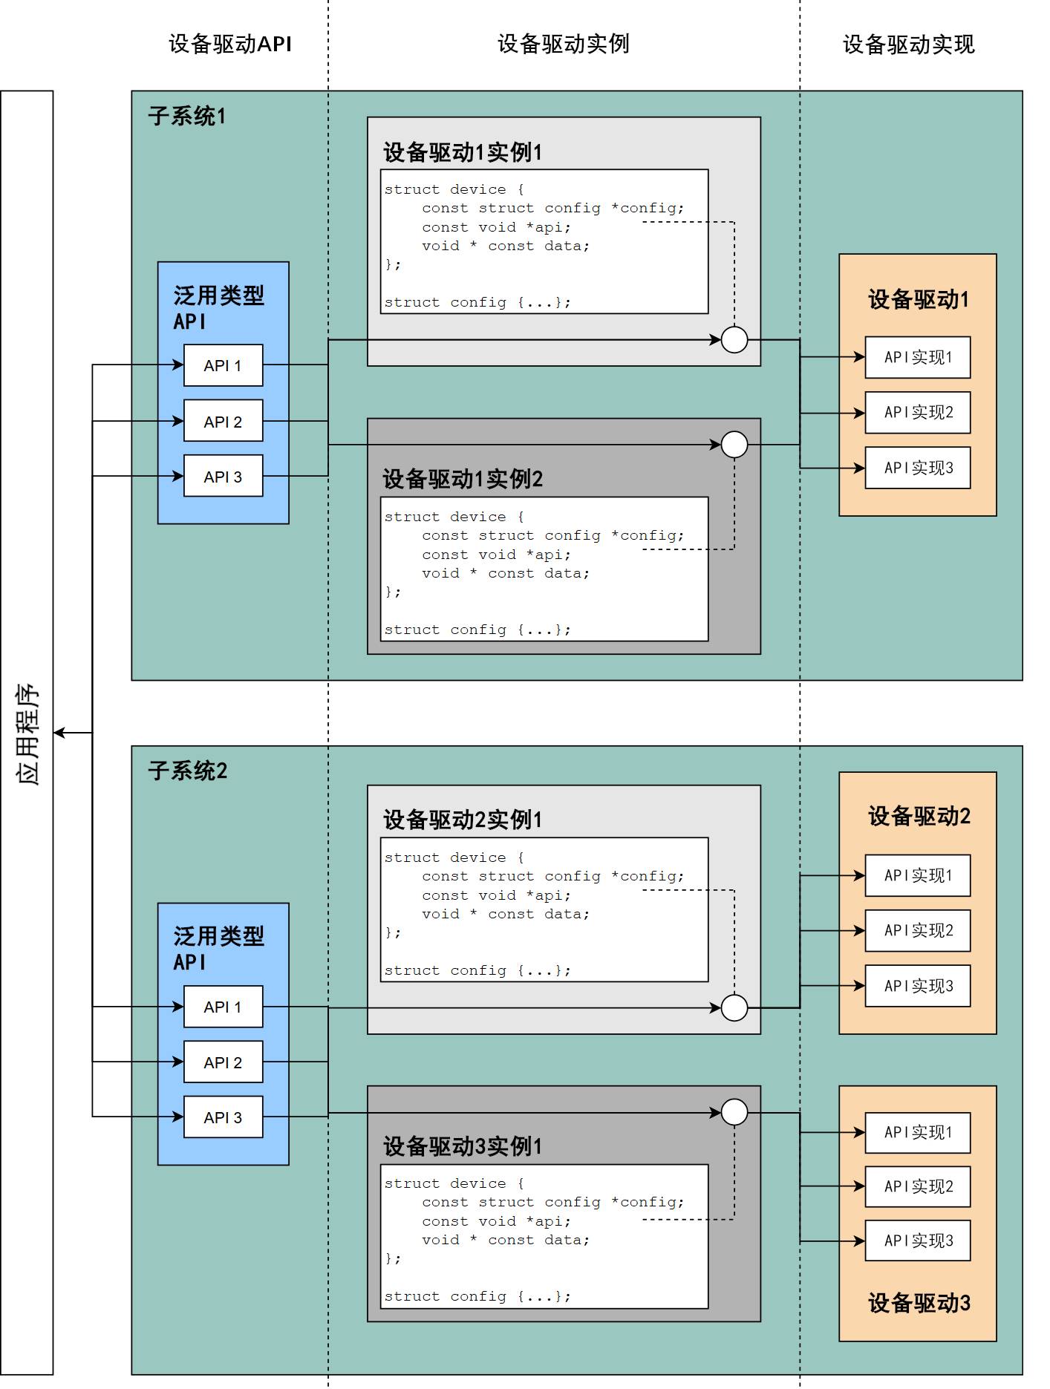The width and height of the screenshot is (1050, 1389).
Task: Click the 设备驱动1实例2 heading
Action: (x=462, y=479)
